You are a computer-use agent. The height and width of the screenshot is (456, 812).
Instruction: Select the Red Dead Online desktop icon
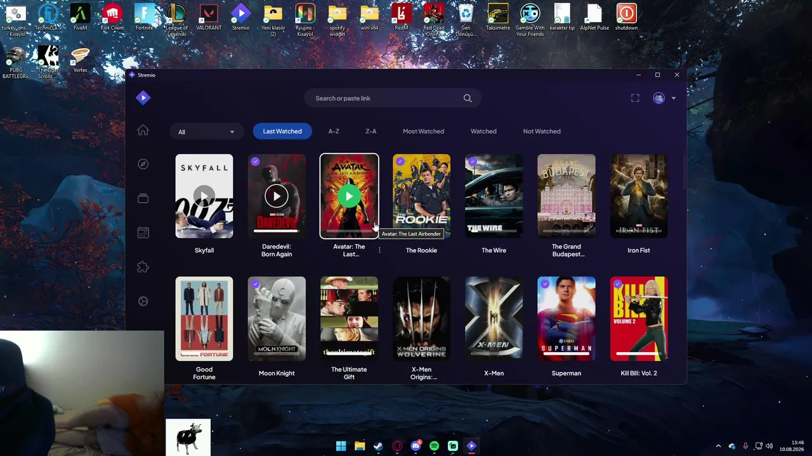(x=434, y=20)
